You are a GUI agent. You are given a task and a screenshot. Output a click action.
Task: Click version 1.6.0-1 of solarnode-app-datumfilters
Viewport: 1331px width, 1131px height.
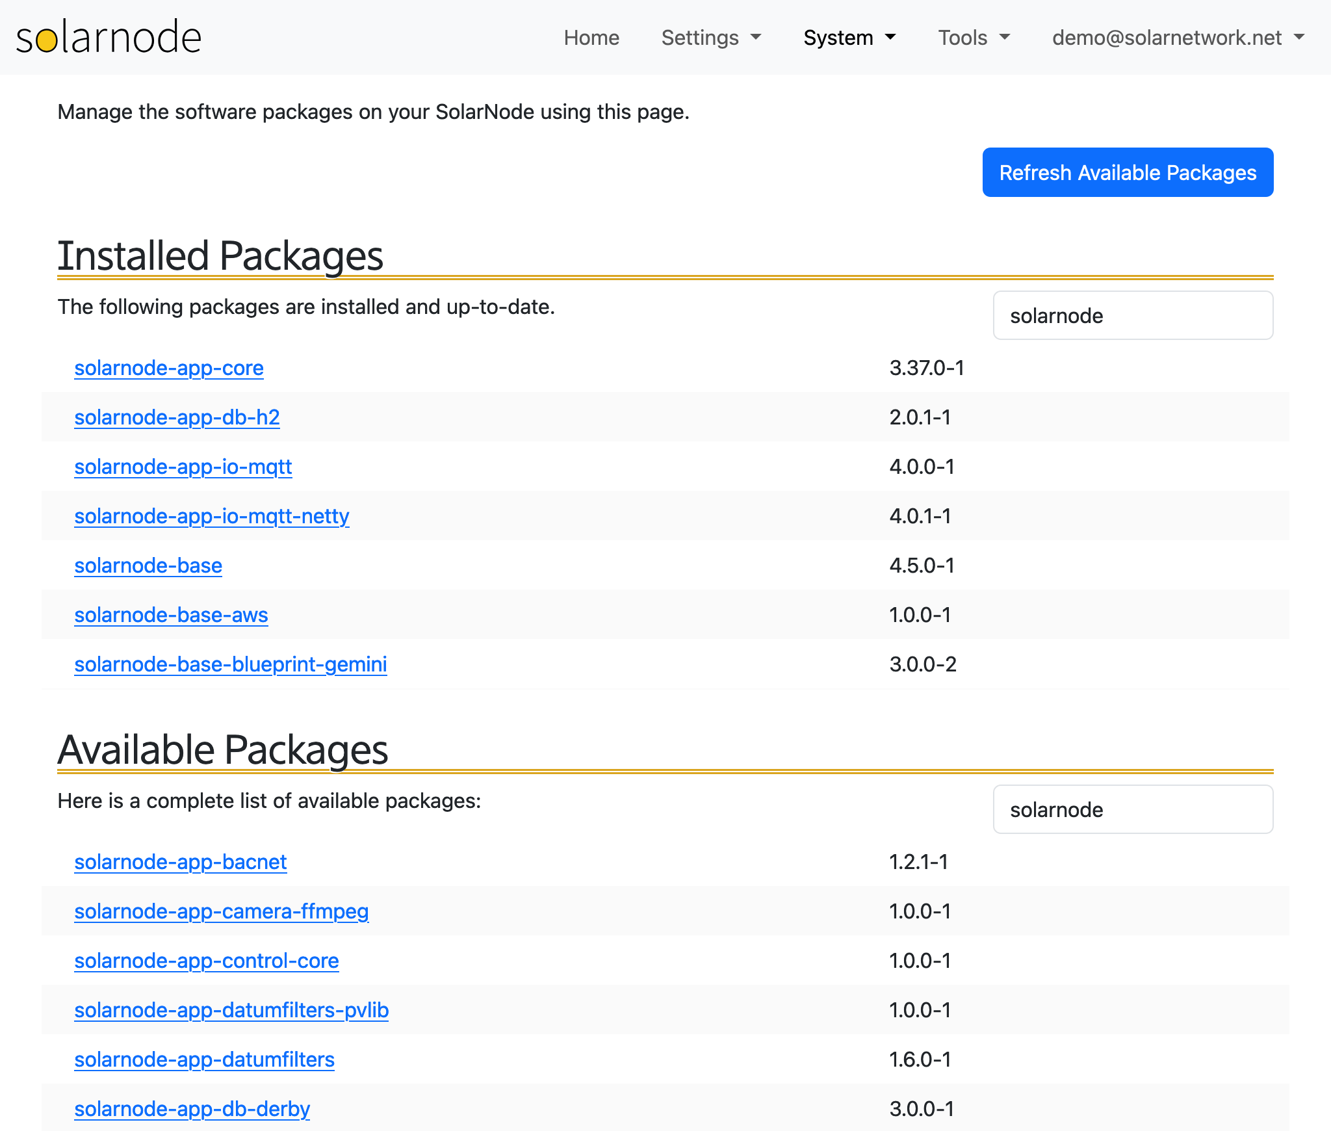pos(920,1059)
